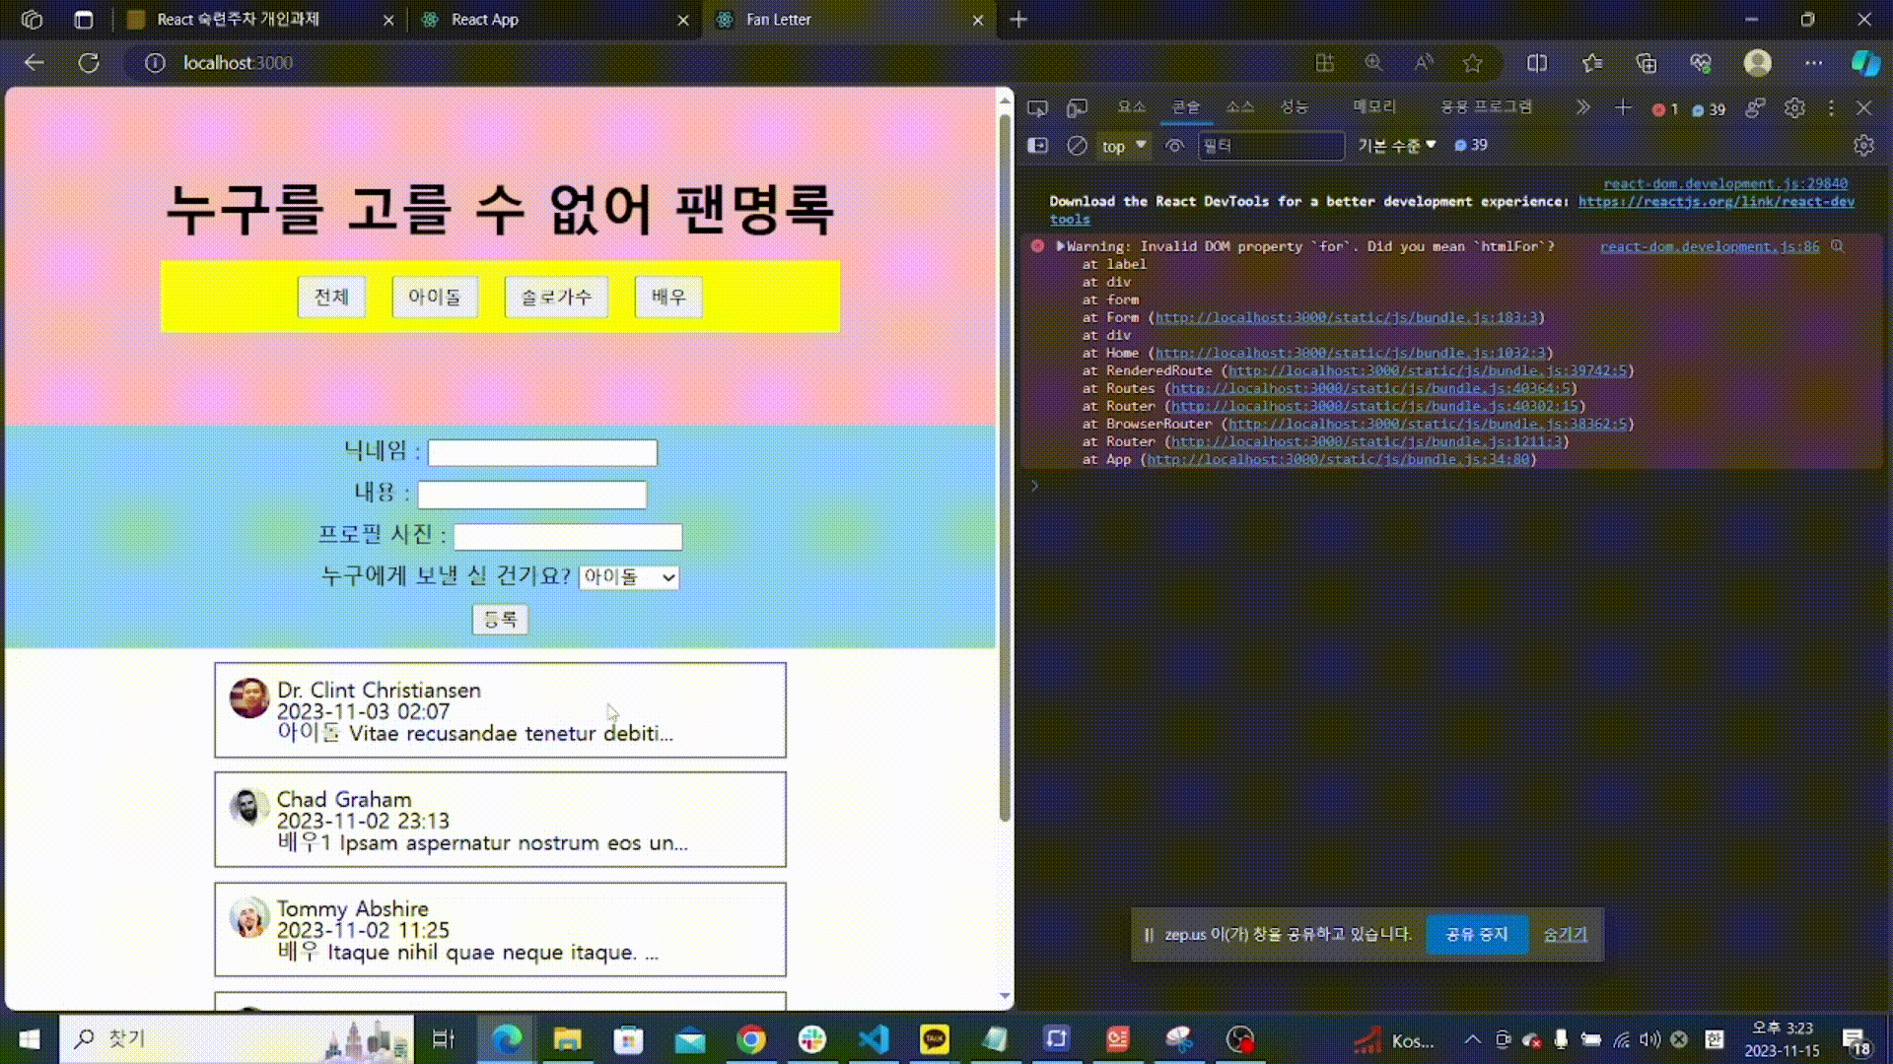
Task: Toggle device emulation mode icon
Action: tap(1078, 108)
